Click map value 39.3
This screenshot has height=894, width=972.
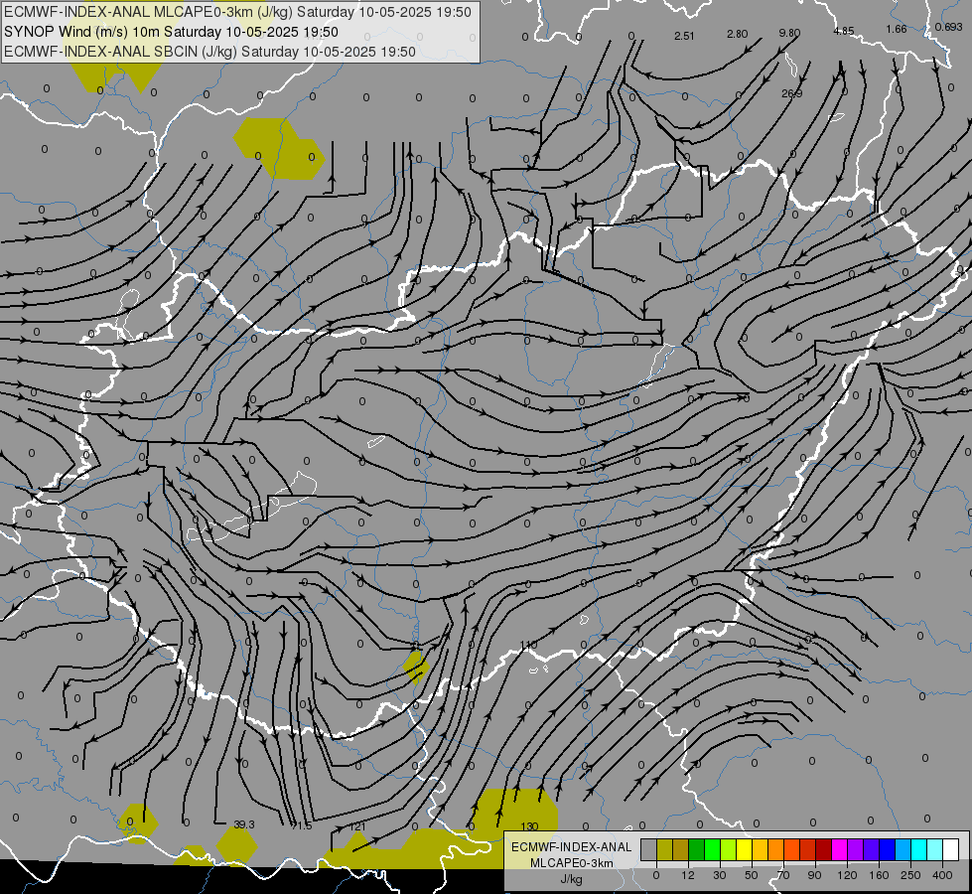244,824
